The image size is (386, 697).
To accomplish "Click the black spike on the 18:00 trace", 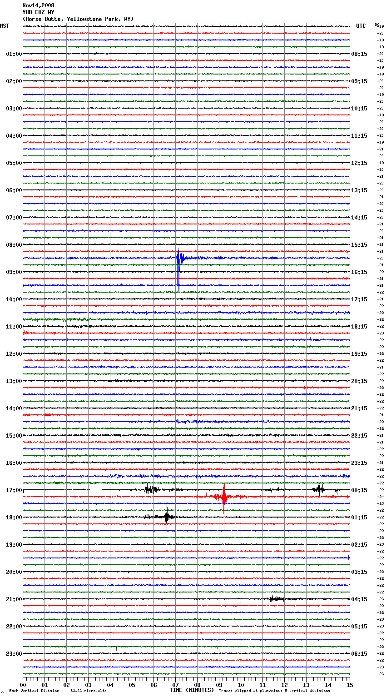I will click(x=167, y=516).
